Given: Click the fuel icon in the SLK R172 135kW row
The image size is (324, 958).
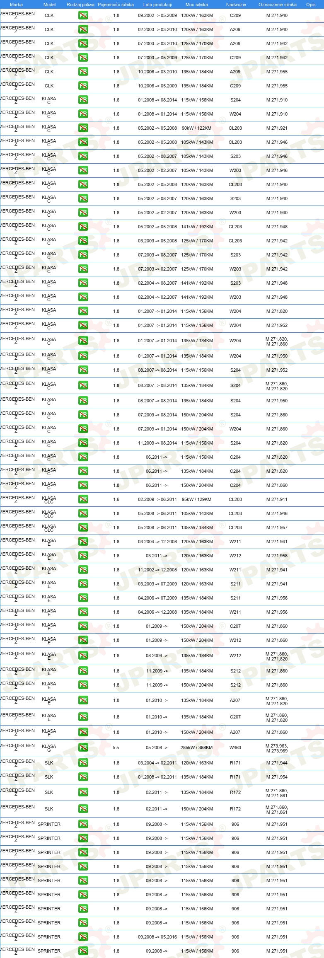Looking at the screenshot, I should pos(83,793).
